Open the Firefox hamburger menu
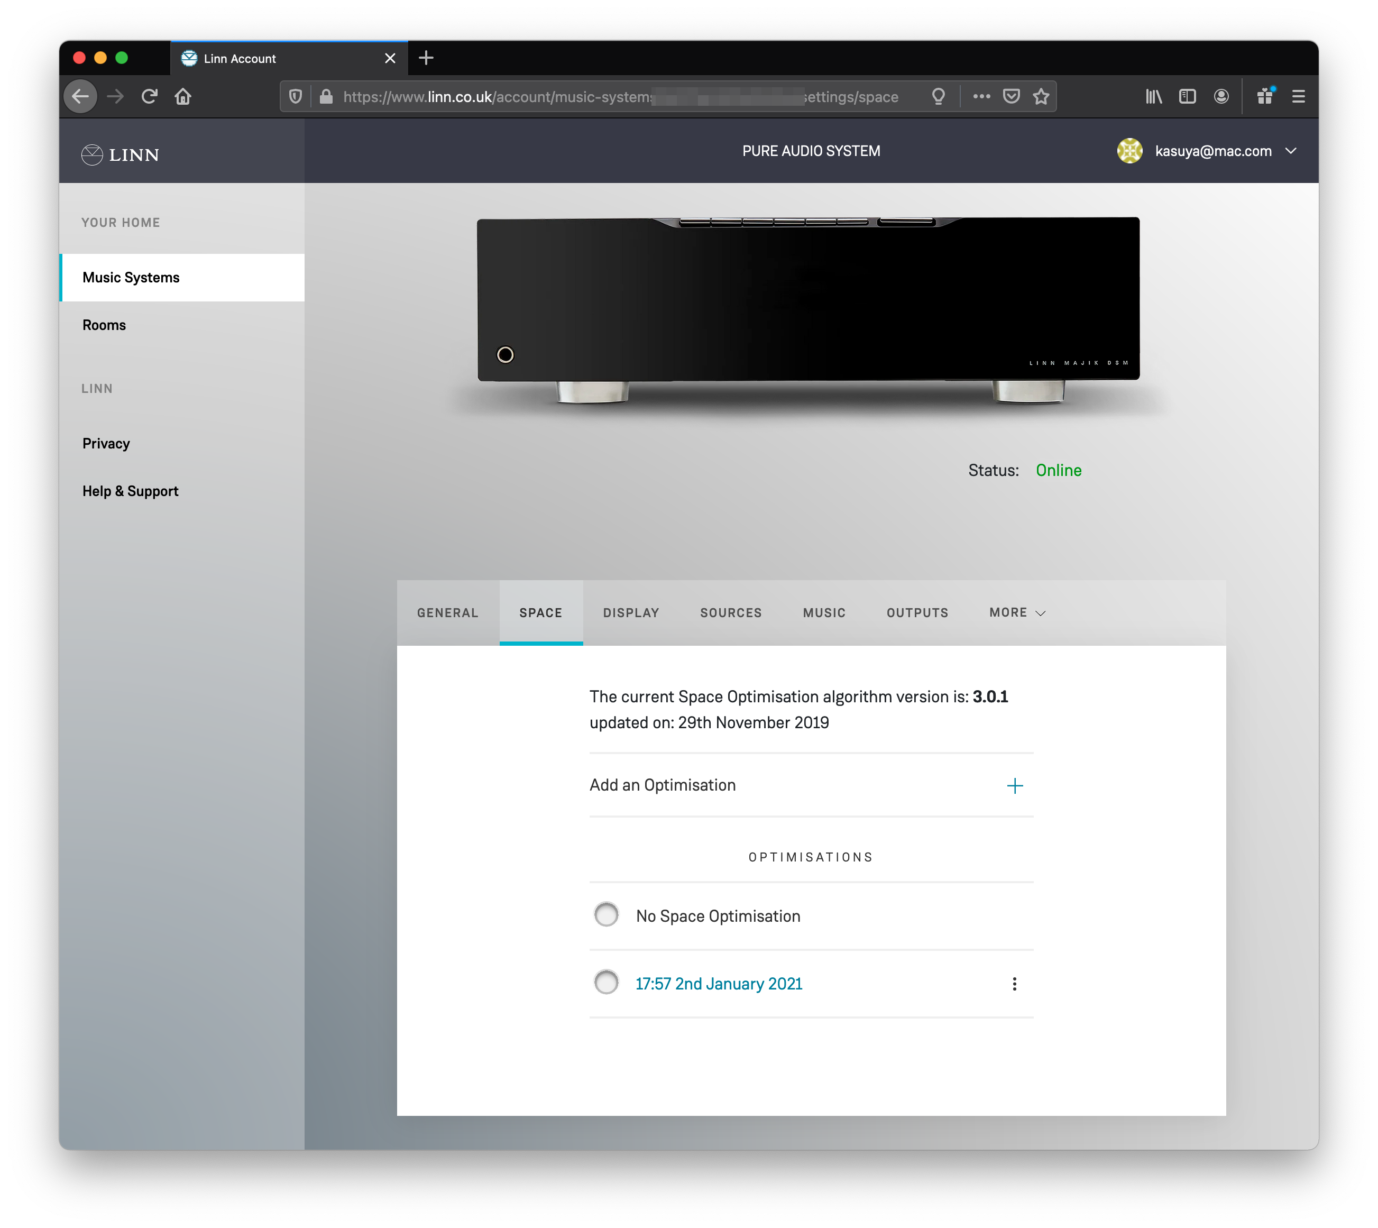This screenshot has height=1228, width=1378. (1298, 96)
